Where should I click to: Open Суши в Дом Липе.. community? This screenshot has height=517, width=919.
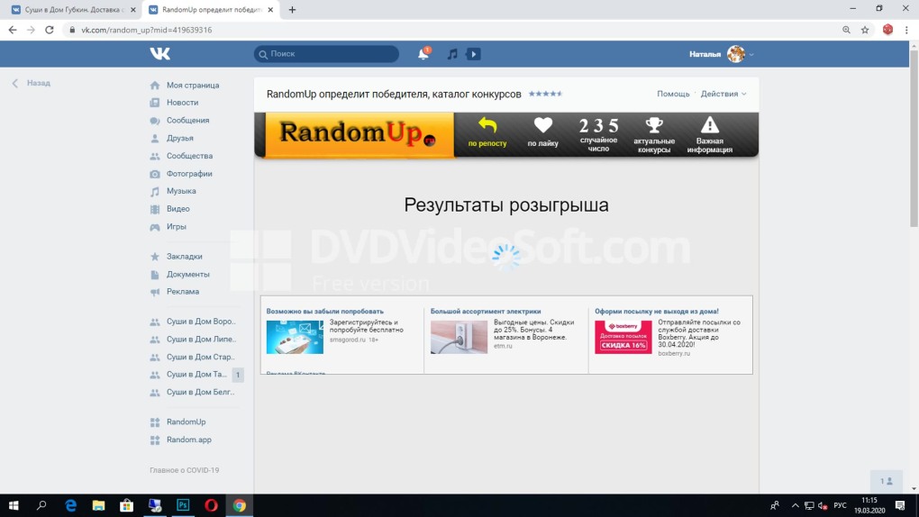[200, 340]
